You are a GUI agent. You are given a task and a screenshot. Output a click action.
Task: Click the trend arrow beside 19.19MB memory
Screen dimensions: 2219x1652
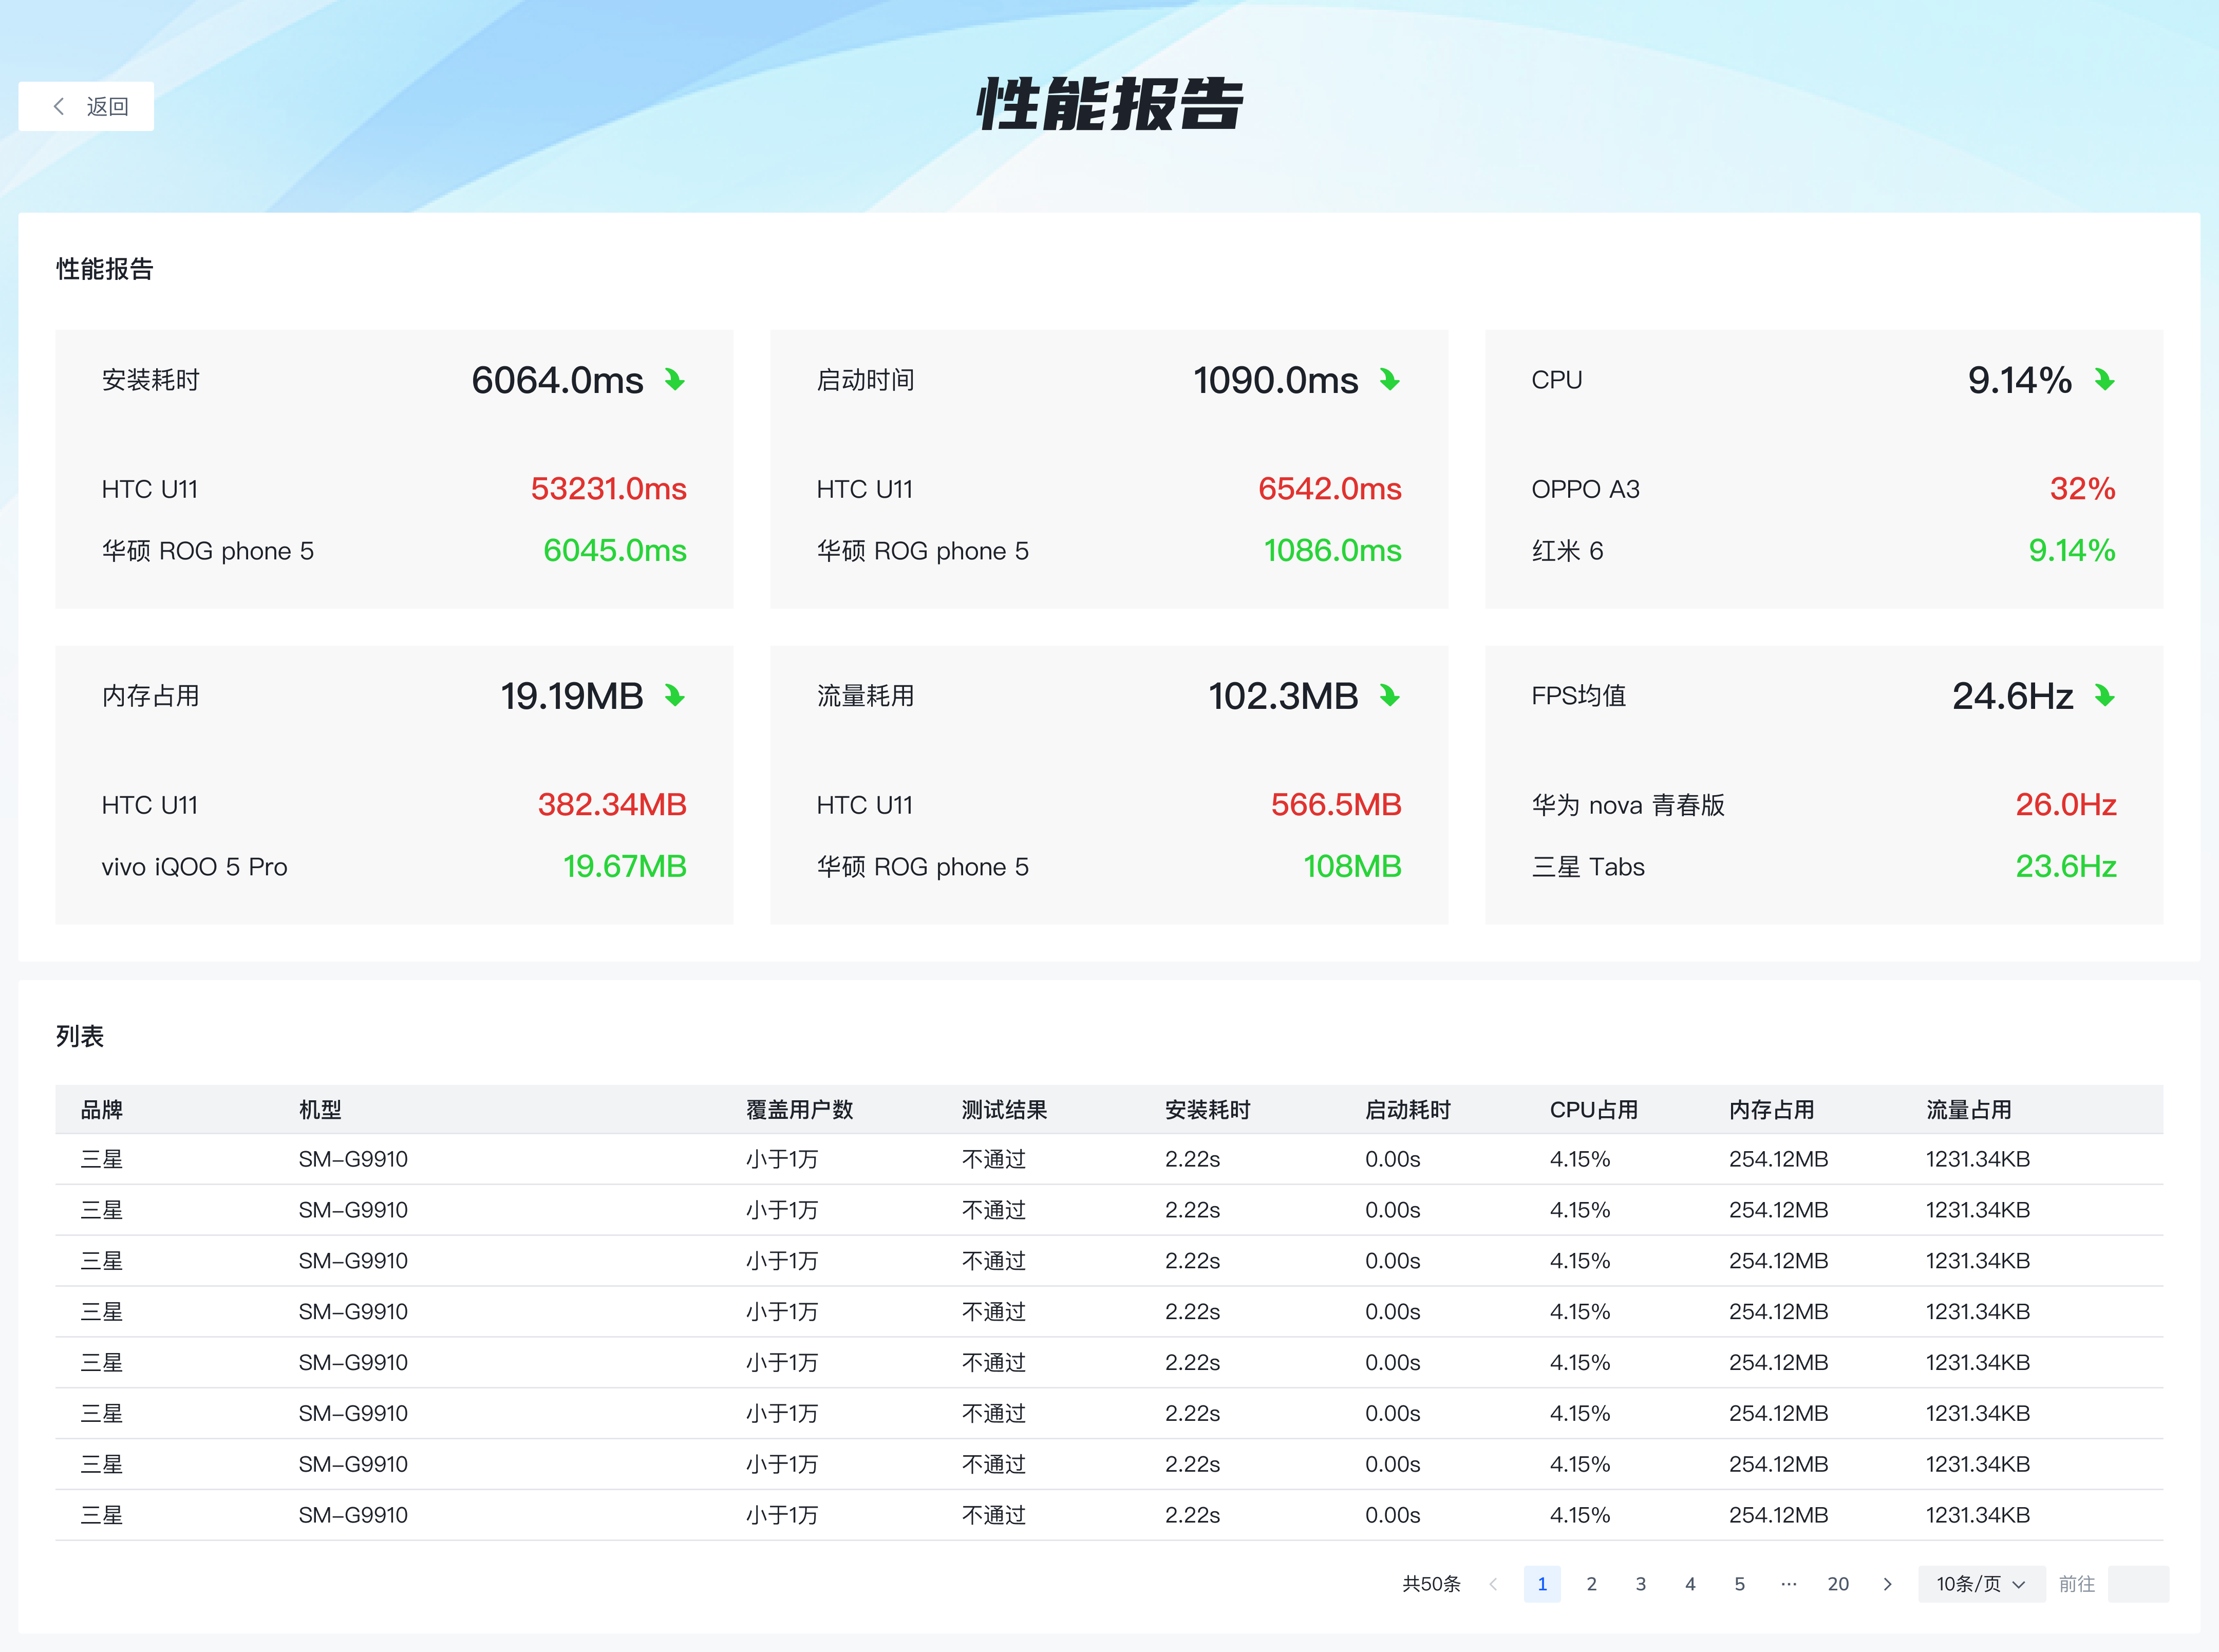point(675,696)
